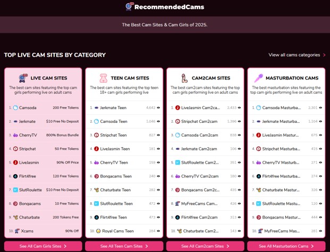The width and height of the screenshot is (330, 252).
Task: Click the MyFreeCams Masturbation row icon
Action: [260, 231]
